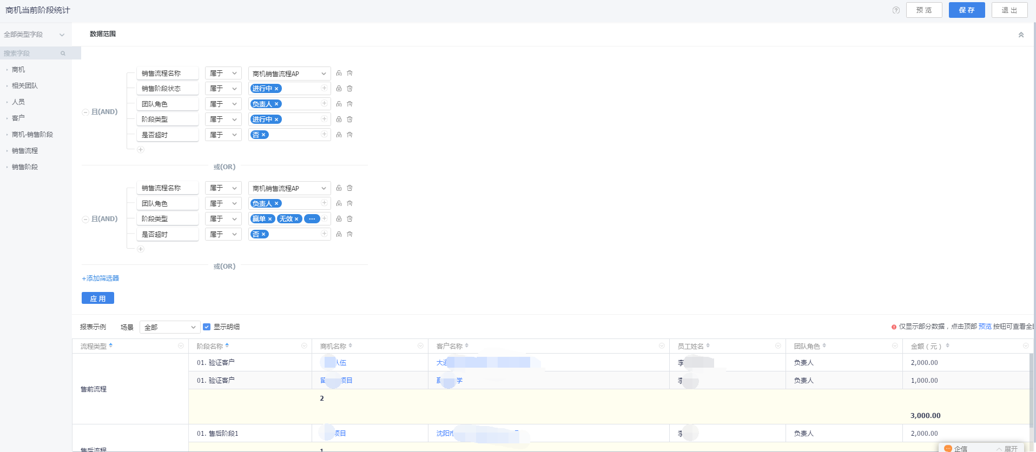Toggle lock on first 是否超时 row
Screen dimensions: 1036x452
point(339,135)
